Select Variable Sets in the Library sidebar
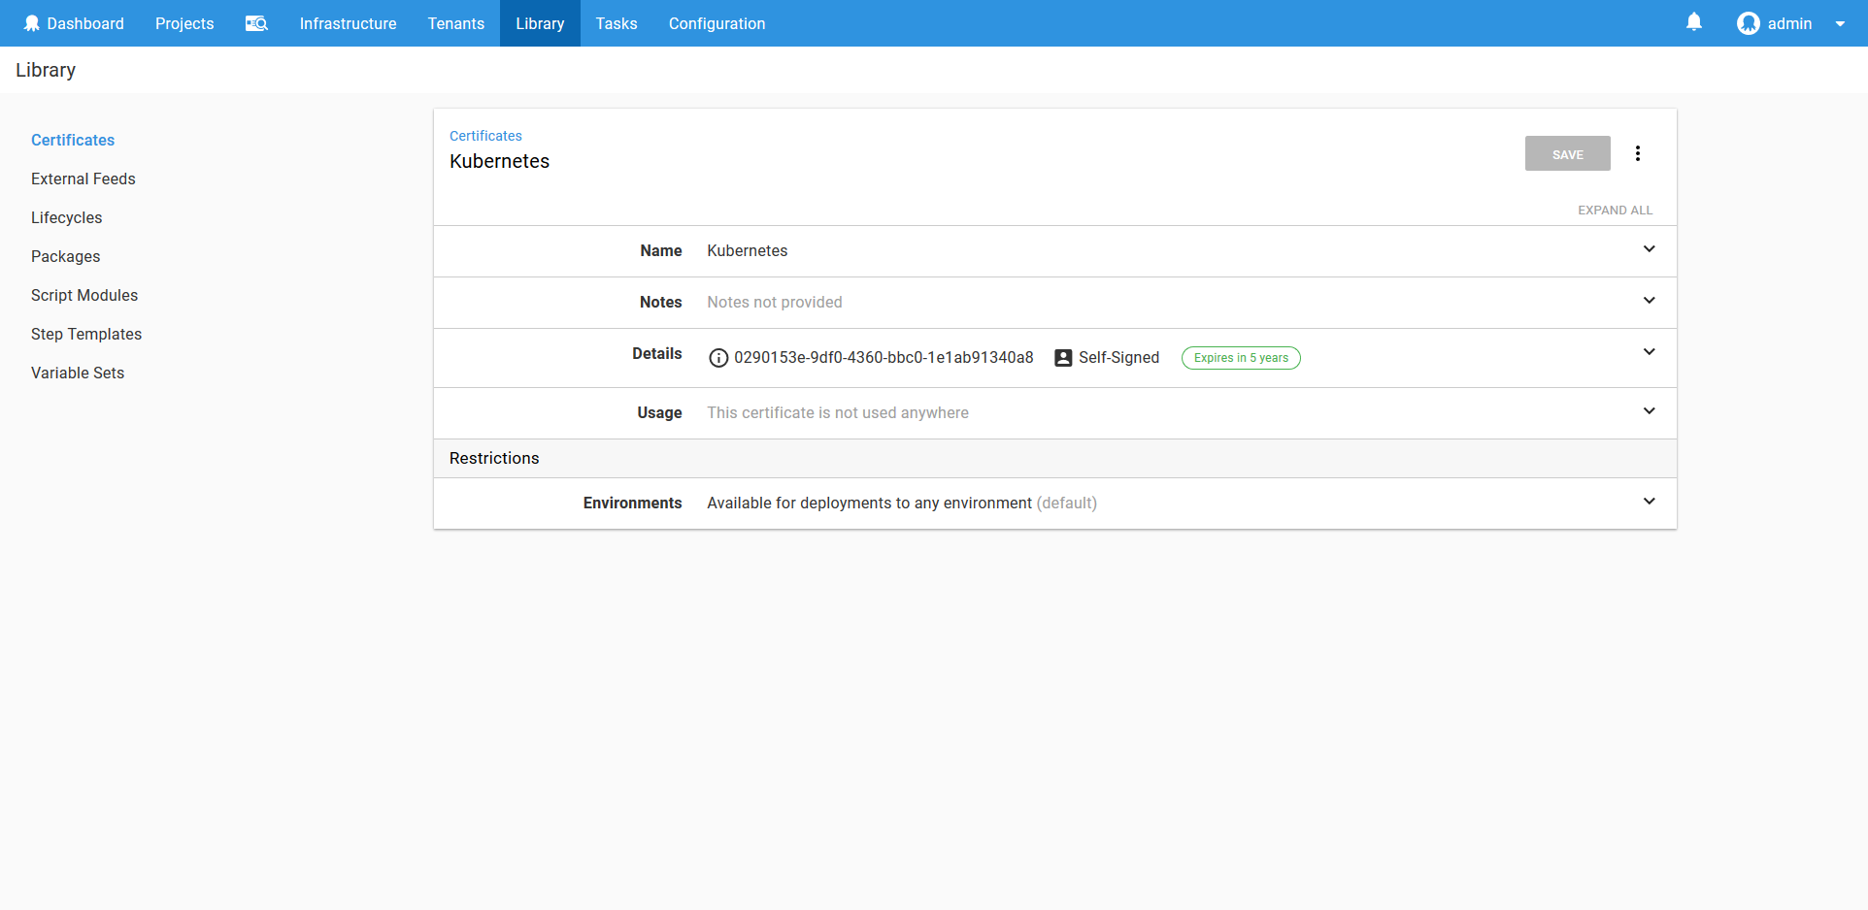Screen dimensions: 1868x910 tap(78, 373)
